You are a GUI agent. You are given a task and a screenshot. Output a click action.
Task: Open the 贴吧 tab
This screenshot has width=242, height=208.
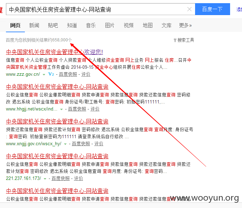click(53, 25)
